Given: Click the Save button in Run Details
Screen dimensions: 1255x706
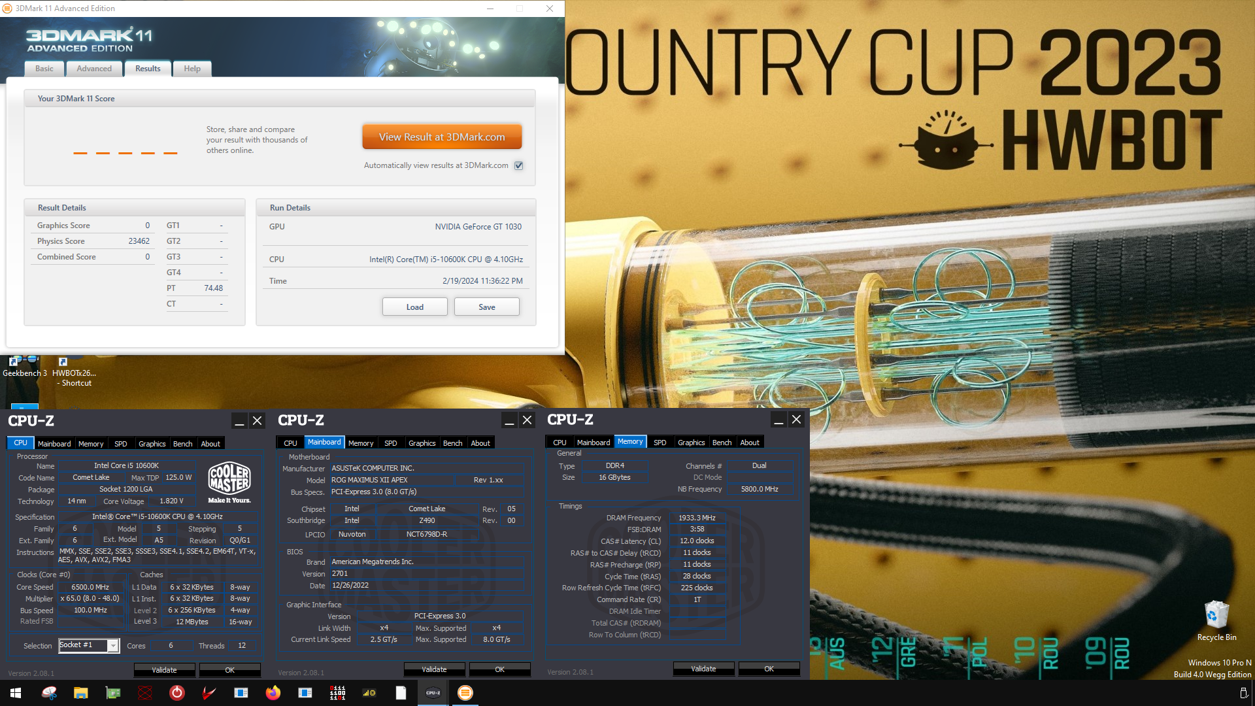Looking at the screenshot, I should 487,307.
